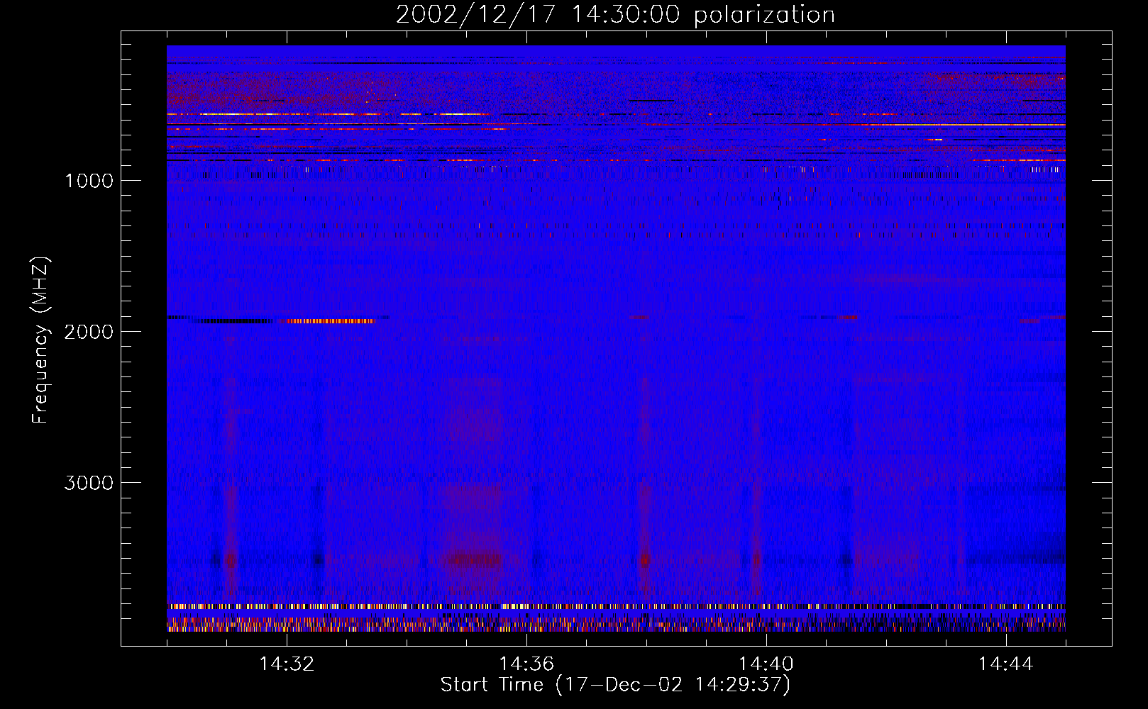Click the 14:36 time tick label
Screen dimensions: 1148x709
526,664
